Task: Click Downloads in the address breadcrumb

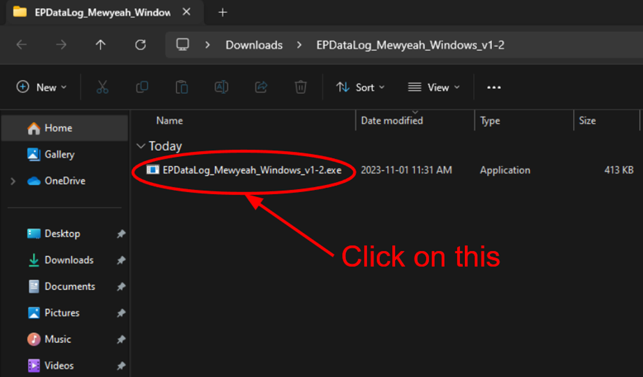Action: pos(254,45)
